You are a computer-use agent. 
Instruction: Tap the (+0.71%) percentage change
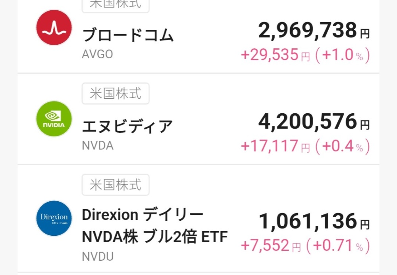338,246
